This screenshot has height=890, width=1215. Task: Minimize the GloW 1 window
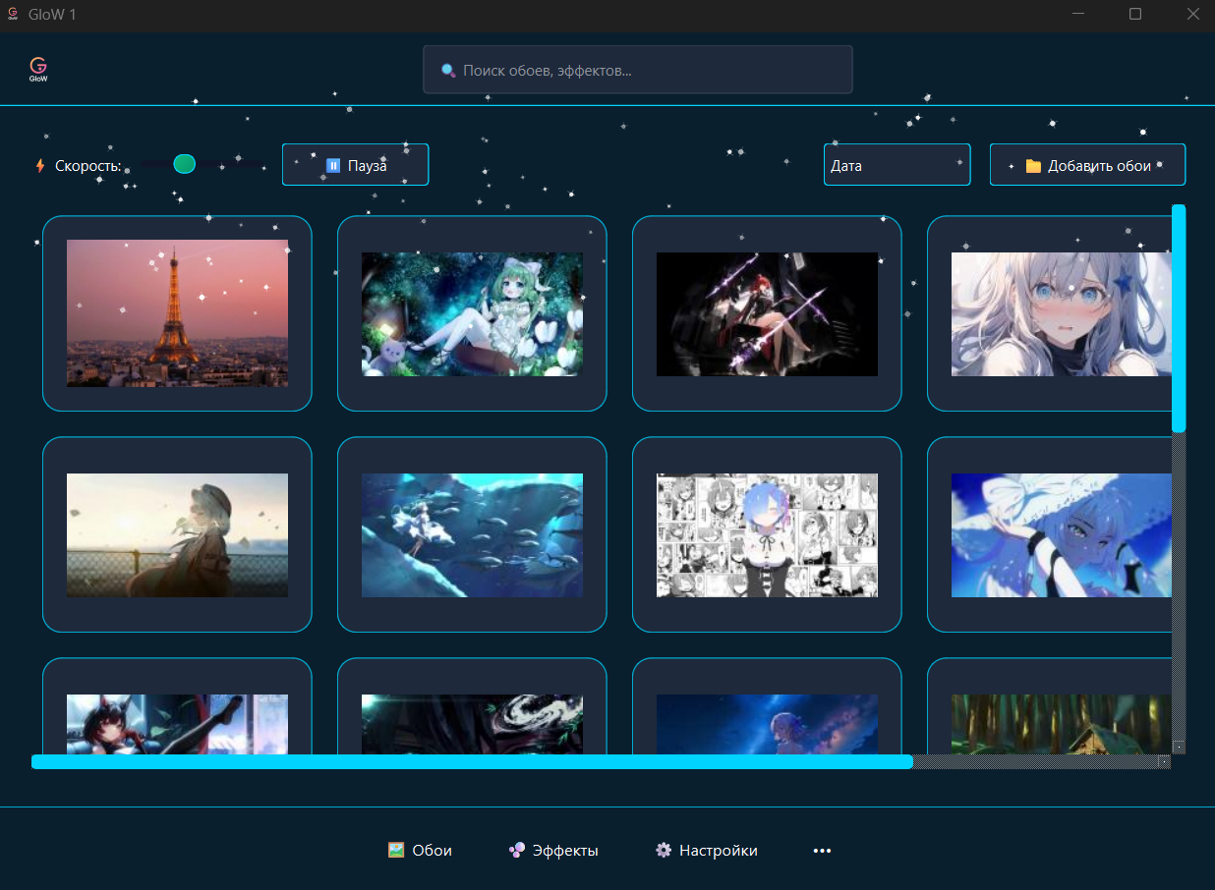click(1078, 15)
